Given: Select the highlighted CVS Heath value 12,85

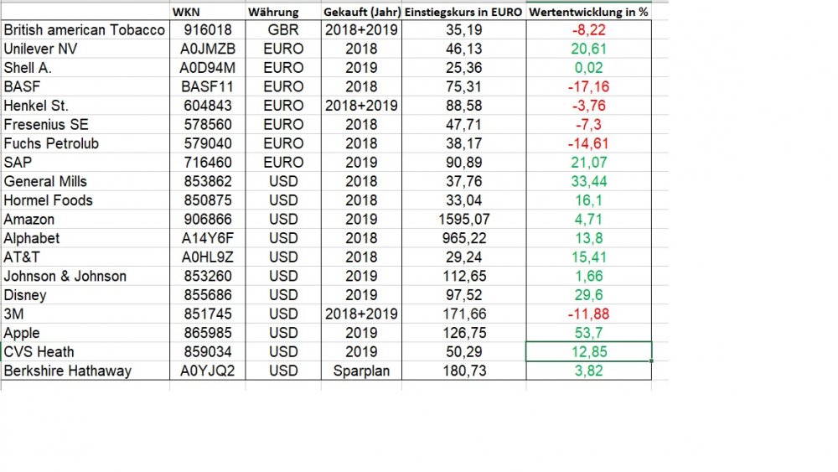Looking at the screenshot, I should [588, 352].
